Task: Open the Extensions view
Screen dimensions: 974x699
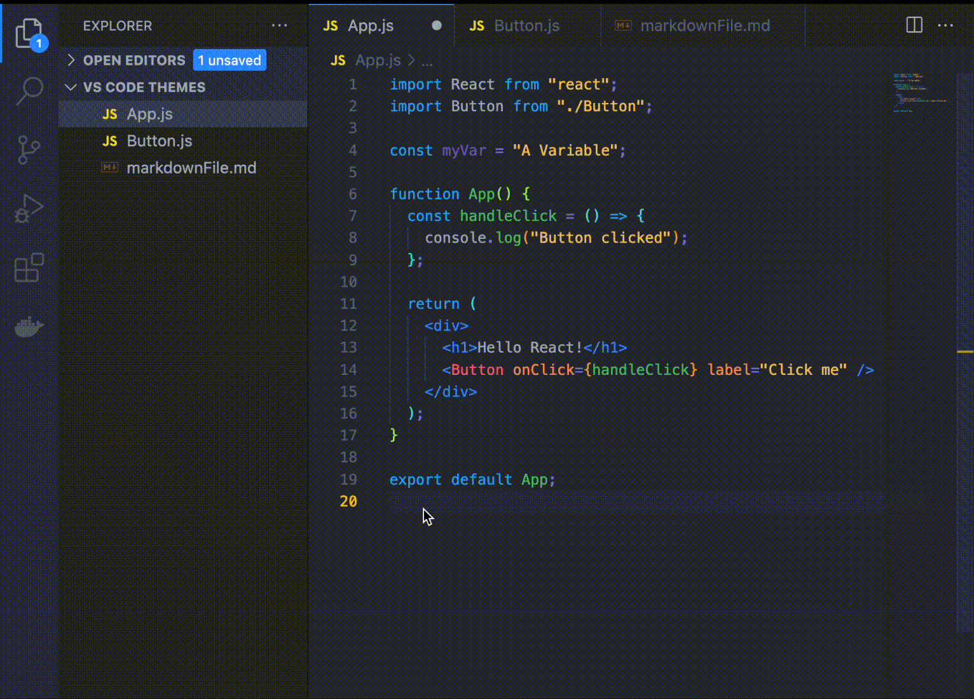Action: pos(29,268)
